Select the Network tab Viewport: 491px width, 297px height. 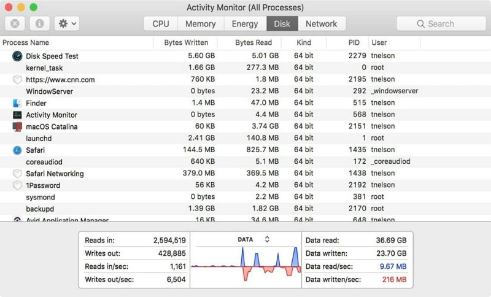click(x=321, y=24)
